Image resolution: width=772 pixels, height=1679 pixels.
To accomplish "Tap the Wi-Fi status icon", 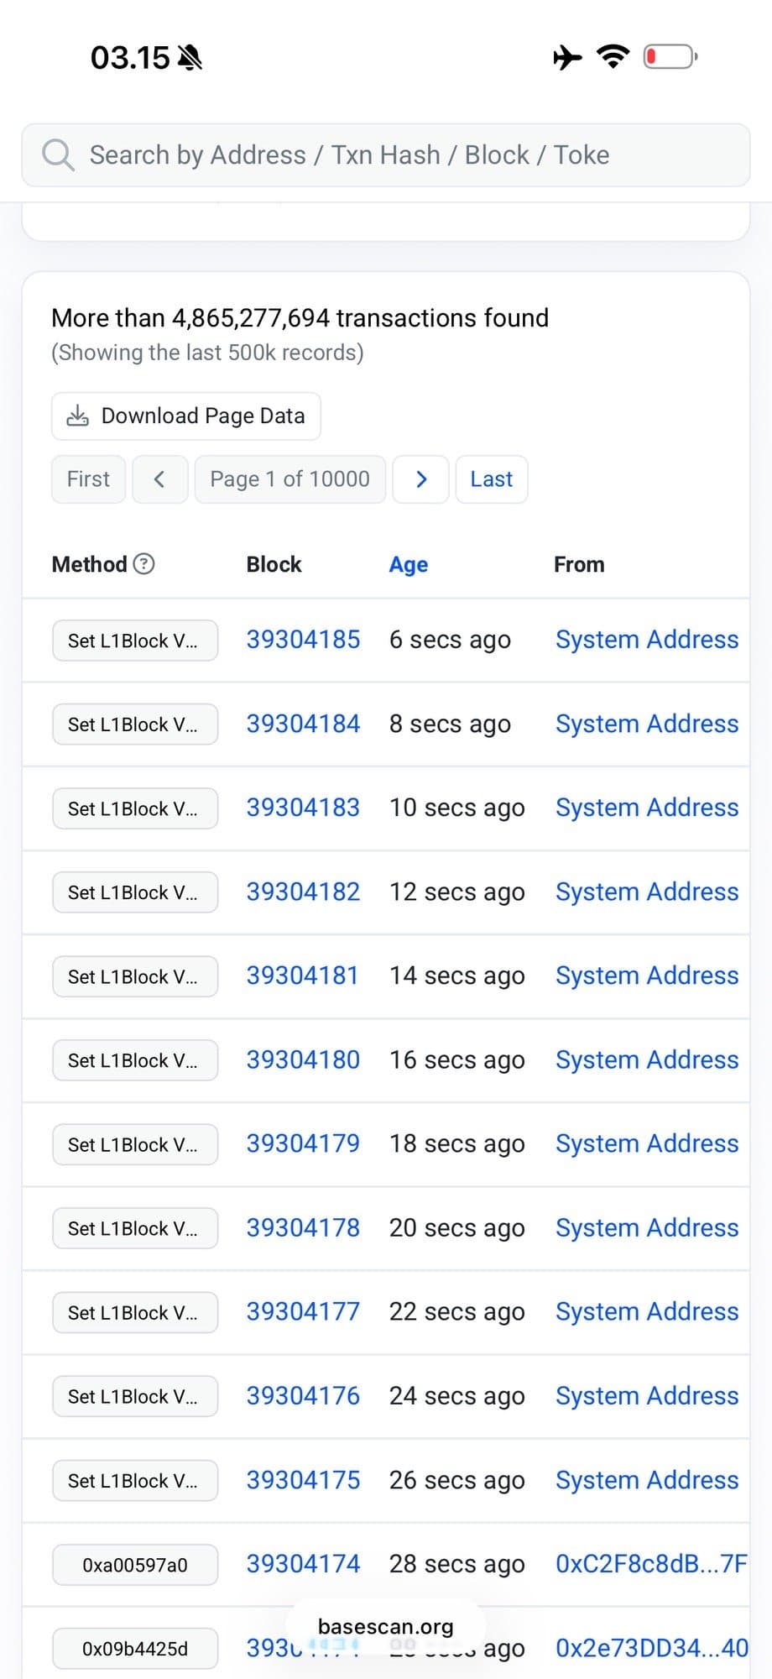I will point(613,57).
